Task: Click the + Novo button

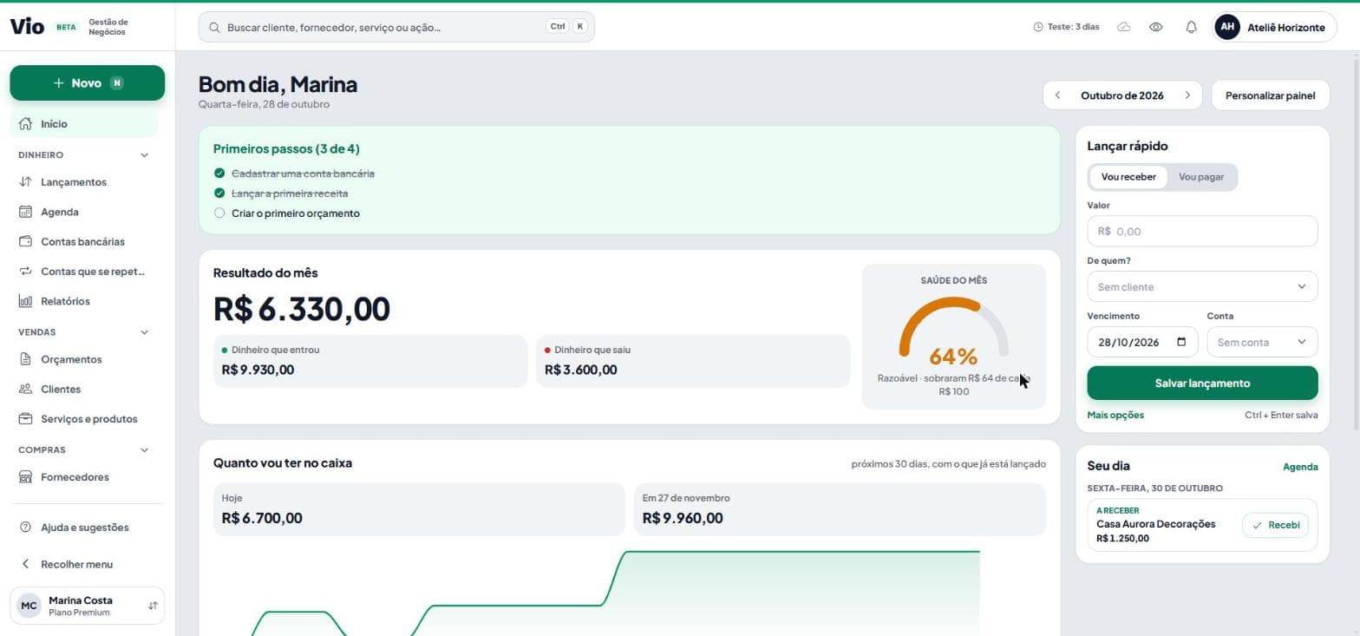Action: tap(87, 82)
